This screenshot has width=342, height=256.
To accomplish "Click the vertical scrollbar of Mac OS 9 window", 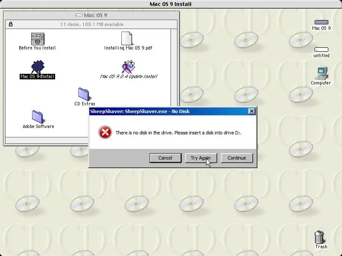I will tap(174, 83).
